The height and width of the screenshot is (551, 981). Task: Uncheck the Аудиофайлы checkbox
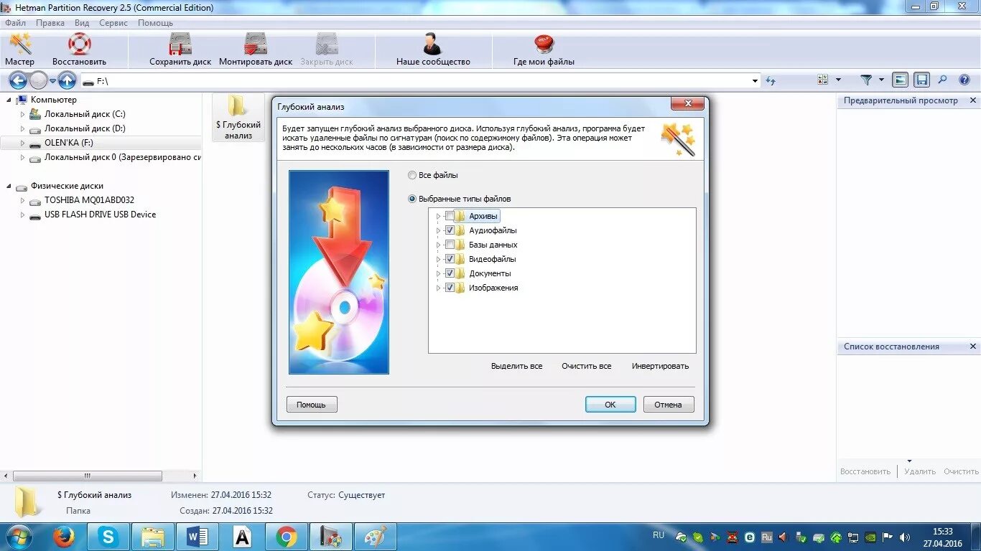450,230
